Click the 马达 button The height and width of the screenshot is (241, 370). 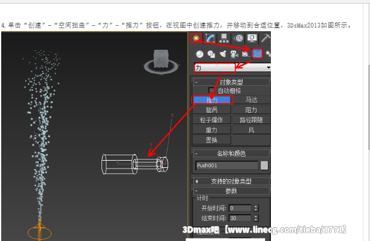(x=251, y=100)
